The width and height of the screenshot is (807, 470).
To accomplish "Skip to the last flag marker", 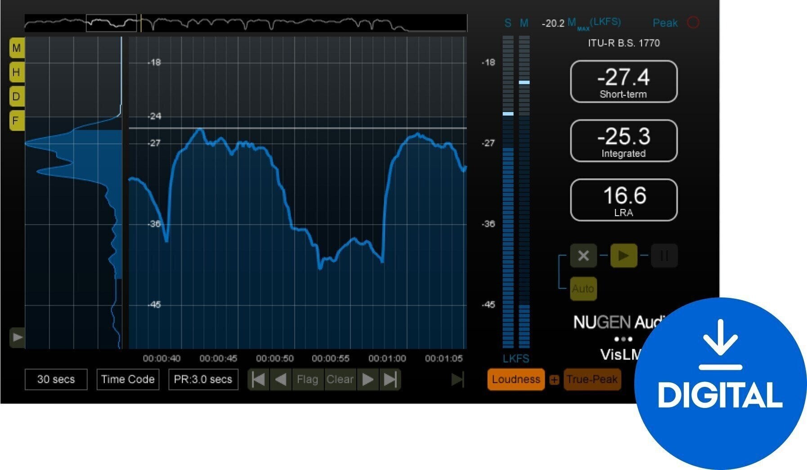I will pyautogui.click(x=390, y=380).
